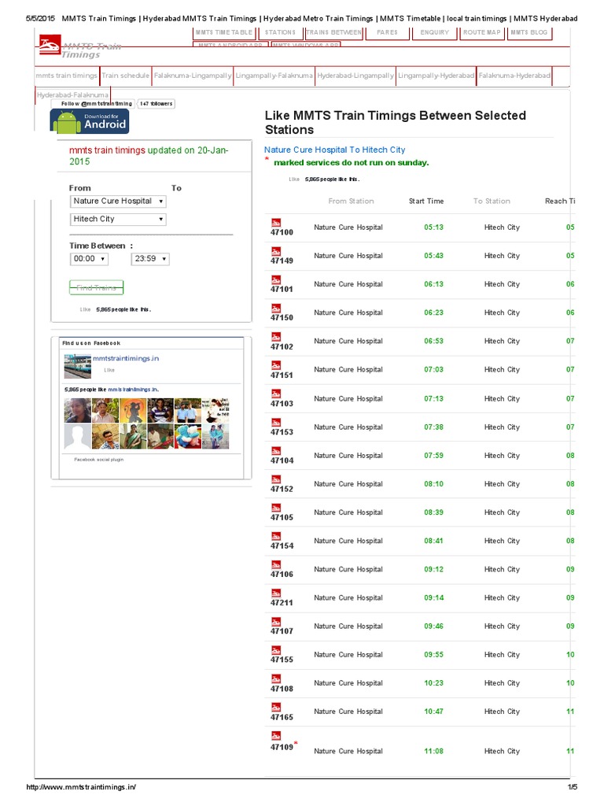Click the Download for Android badge
604x806 pixels.
click(90, 121)
